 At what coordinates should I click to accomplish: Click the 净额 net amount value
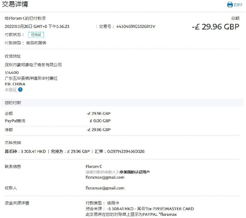(98, 130)
